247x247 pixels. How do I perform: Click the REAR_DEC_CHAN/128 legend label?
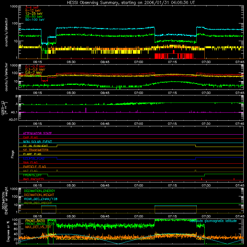click(41, 199)
